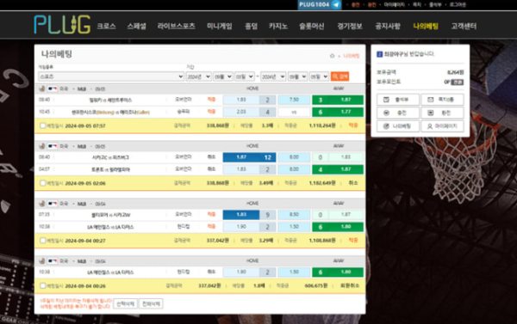The width and height of the screenshot is (517, 324).
Task: Check the bet dated 2024-09-04 00:27
Action: [x=42, y=241]
